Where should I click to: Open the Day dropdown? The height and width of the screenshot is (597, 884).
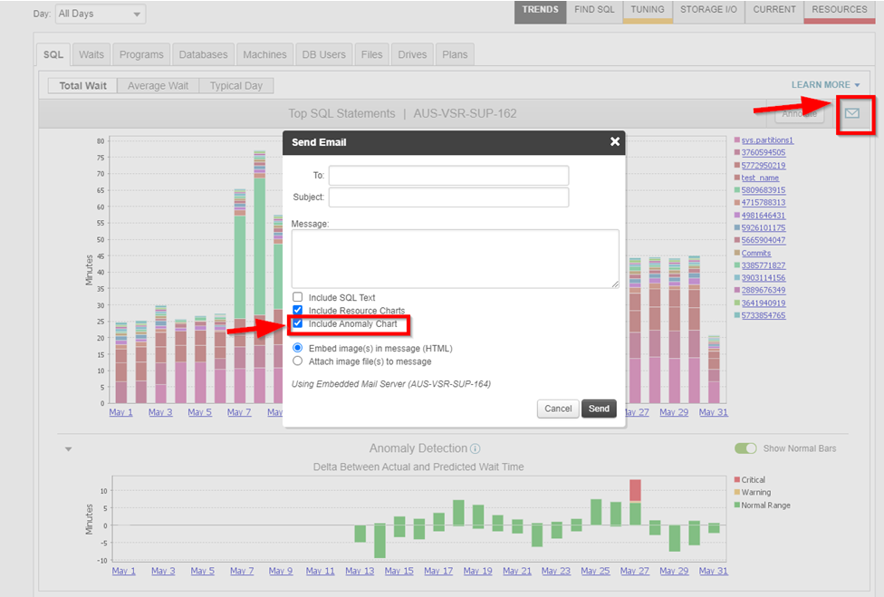point(101,14)
